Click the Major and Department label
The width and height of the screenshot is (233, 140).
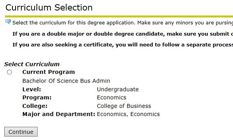click(59, 114)
